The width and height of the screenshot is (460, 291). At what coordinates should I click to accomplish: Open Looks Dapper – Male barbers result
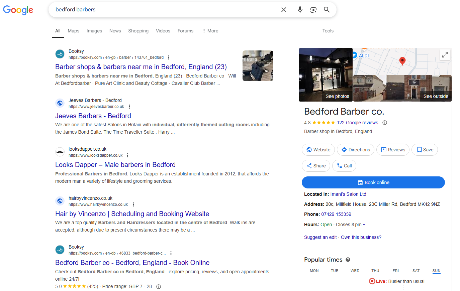click(x=115, y=165)
